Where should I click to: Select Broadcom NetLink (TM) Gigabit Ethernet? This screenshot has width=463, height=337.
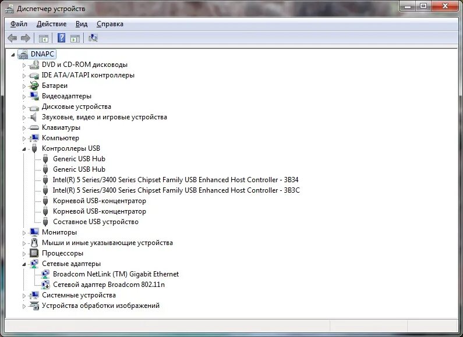tap(116, 274)
